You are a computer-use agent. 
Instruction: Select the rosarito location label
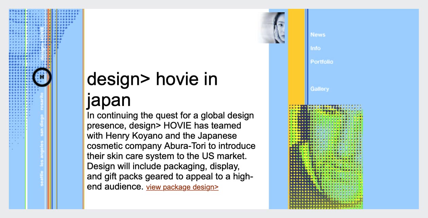click(42, 101)
